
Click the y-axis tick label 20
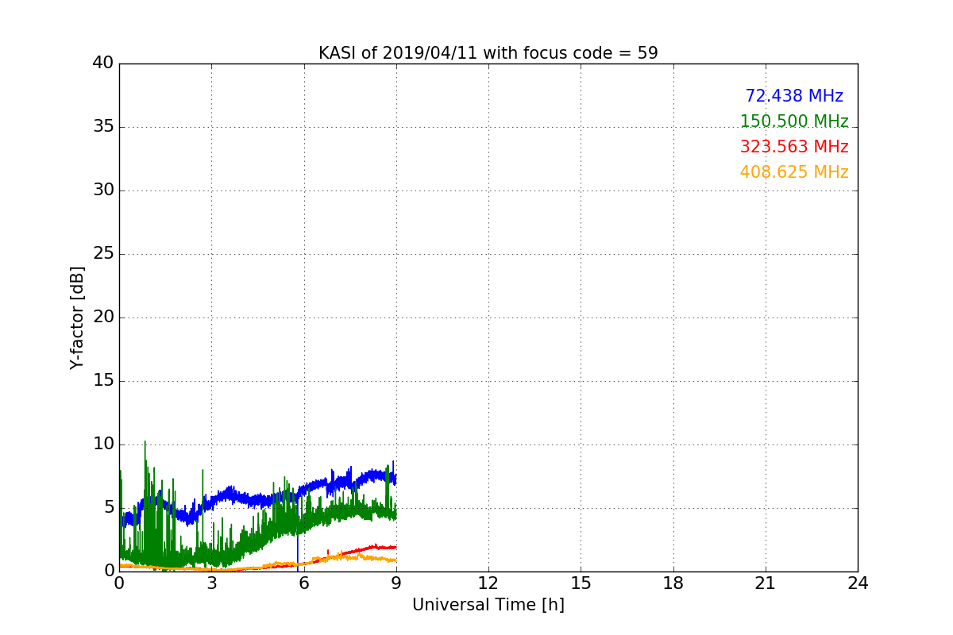click(x=103, y=317)
